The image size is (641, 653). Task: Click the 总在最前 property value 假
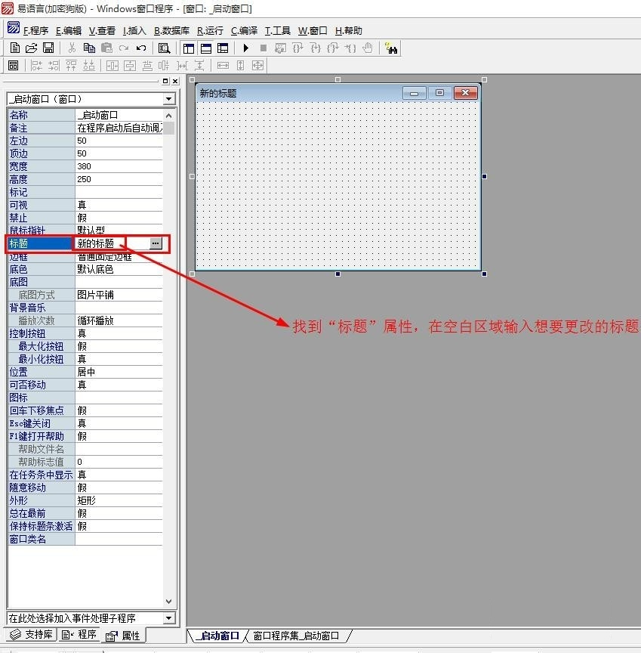point(119,513)
